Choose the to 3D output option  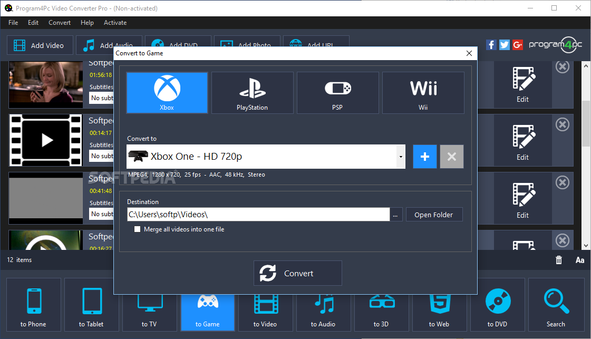click(382, 313)
